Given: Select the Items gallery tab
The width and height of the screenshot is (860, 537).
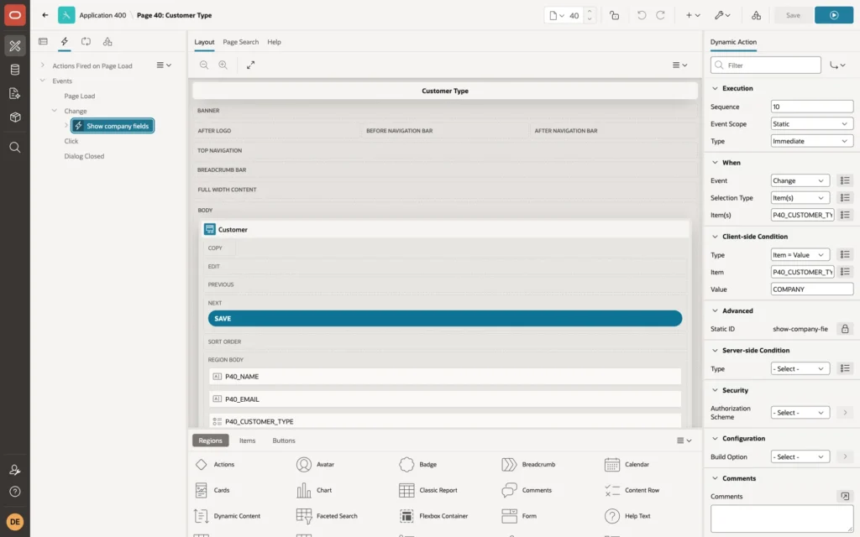Looking at the screenshot, I should point(248,441).
